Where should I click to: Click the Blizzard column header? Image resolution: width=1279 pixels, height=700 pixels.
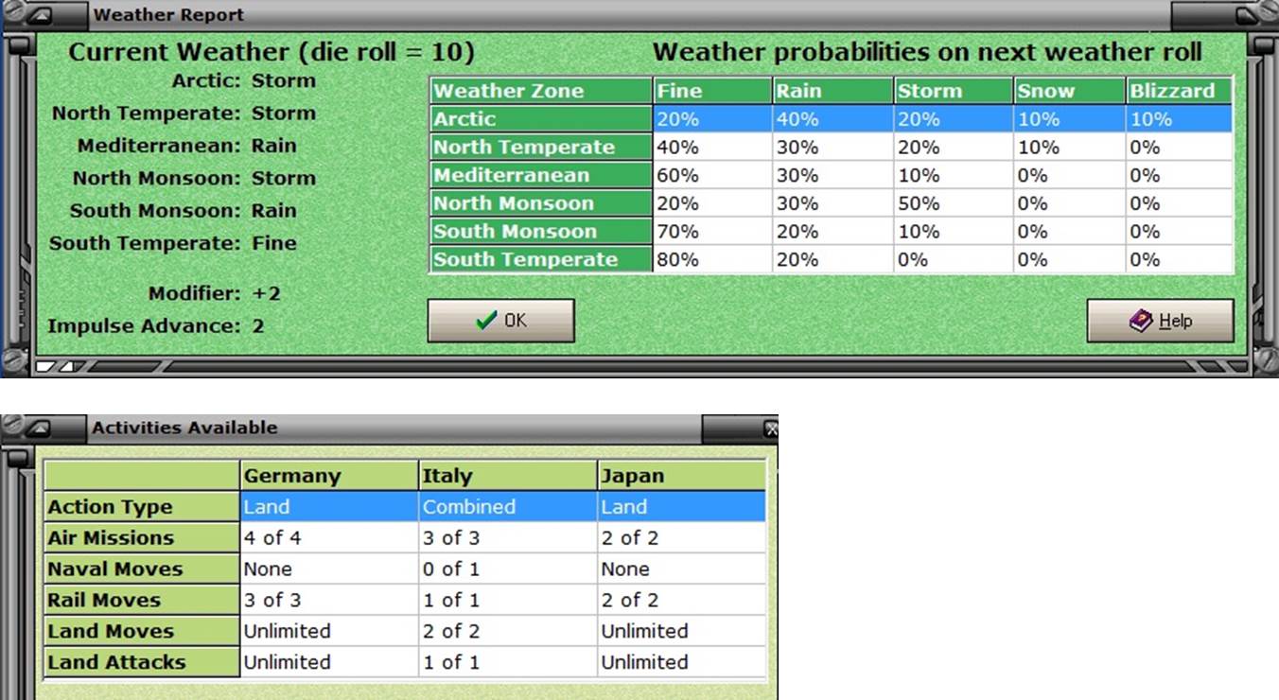point(1180,91)
